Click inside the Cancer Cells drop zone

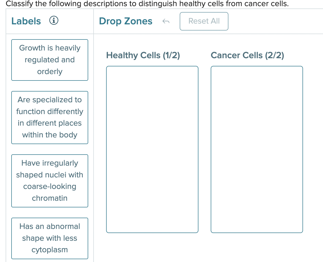coord(257,149)
